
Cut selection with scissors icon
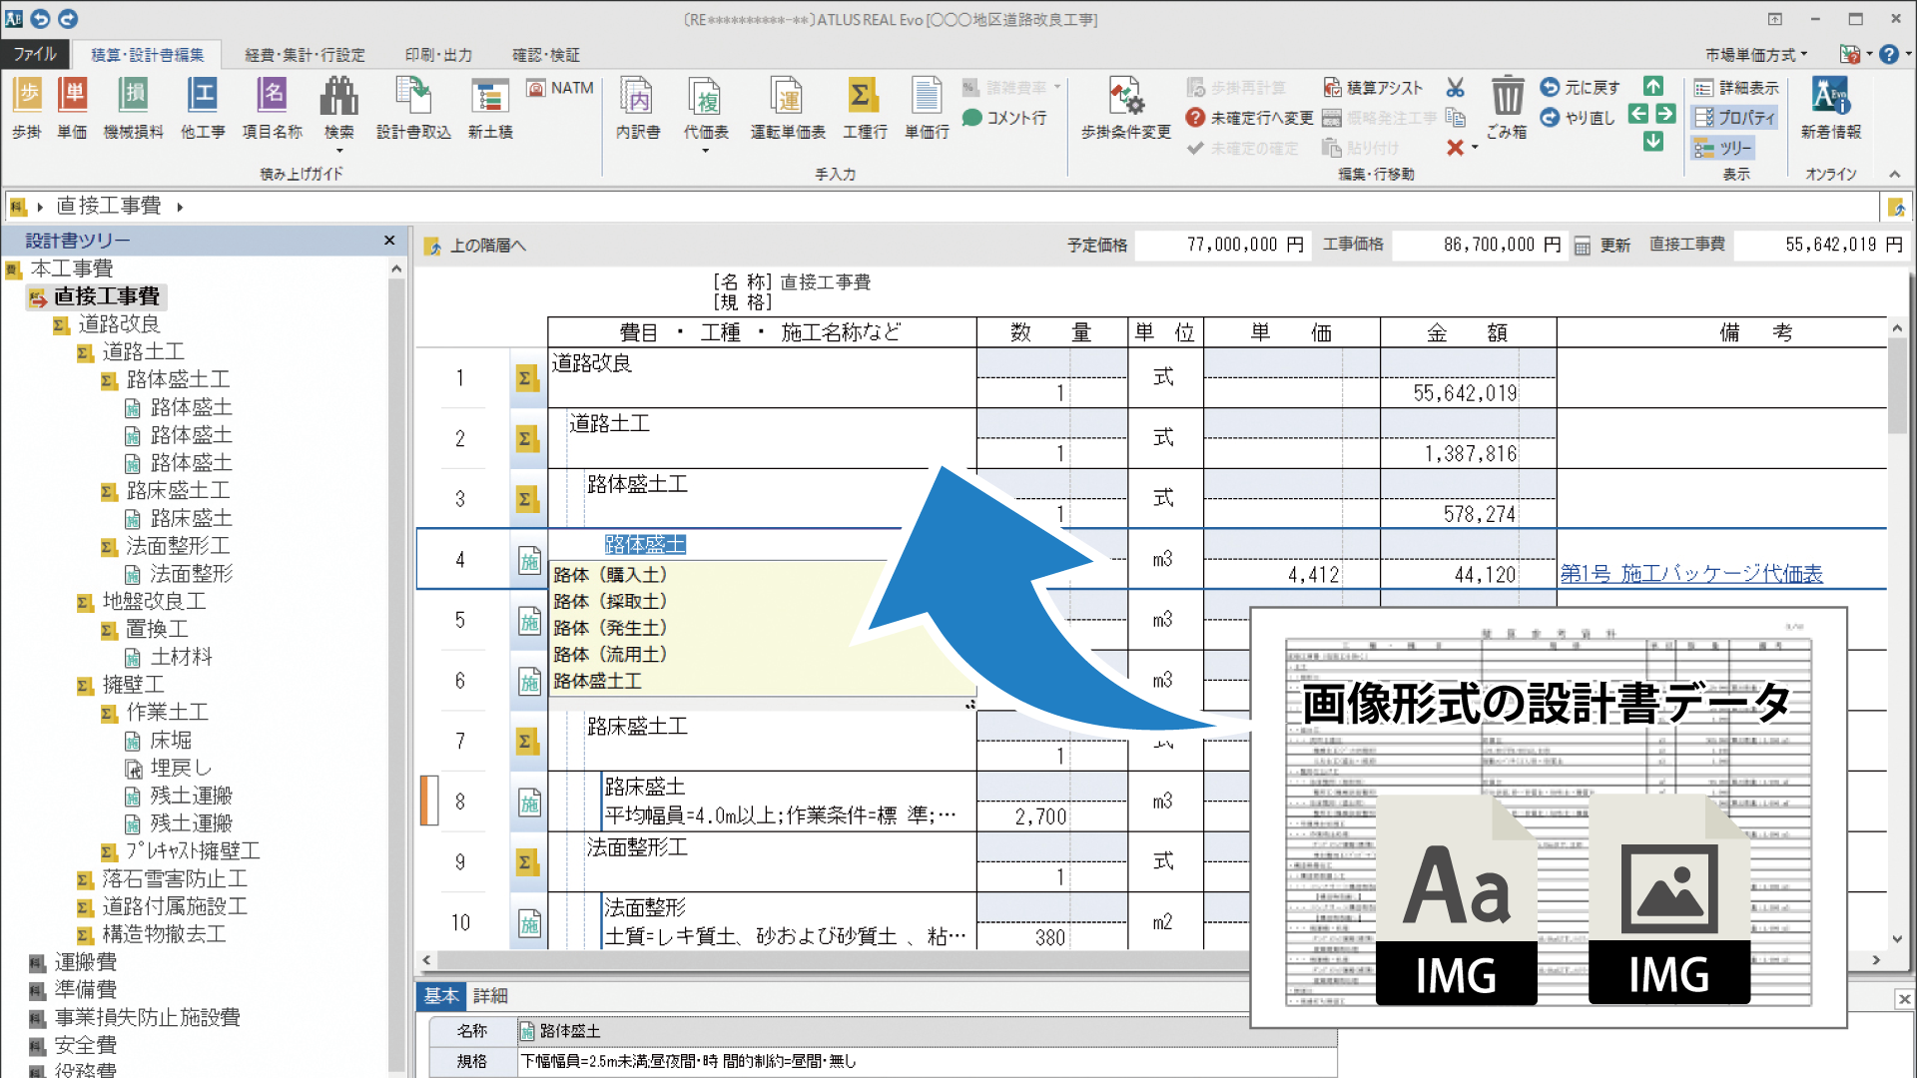tap(1456, 88)
